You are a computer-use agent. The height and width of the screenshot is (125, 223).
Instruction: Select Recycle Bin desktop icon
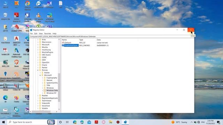(x=6, y=16)
